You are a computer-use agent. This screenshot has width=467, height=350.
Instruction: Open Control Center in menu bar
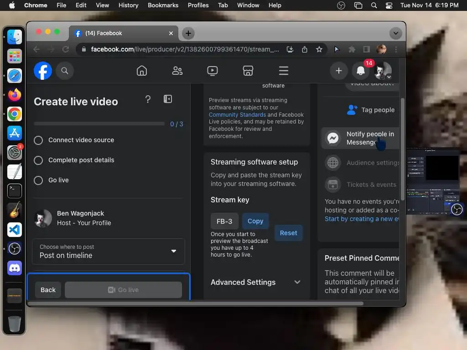pos(389,5)
